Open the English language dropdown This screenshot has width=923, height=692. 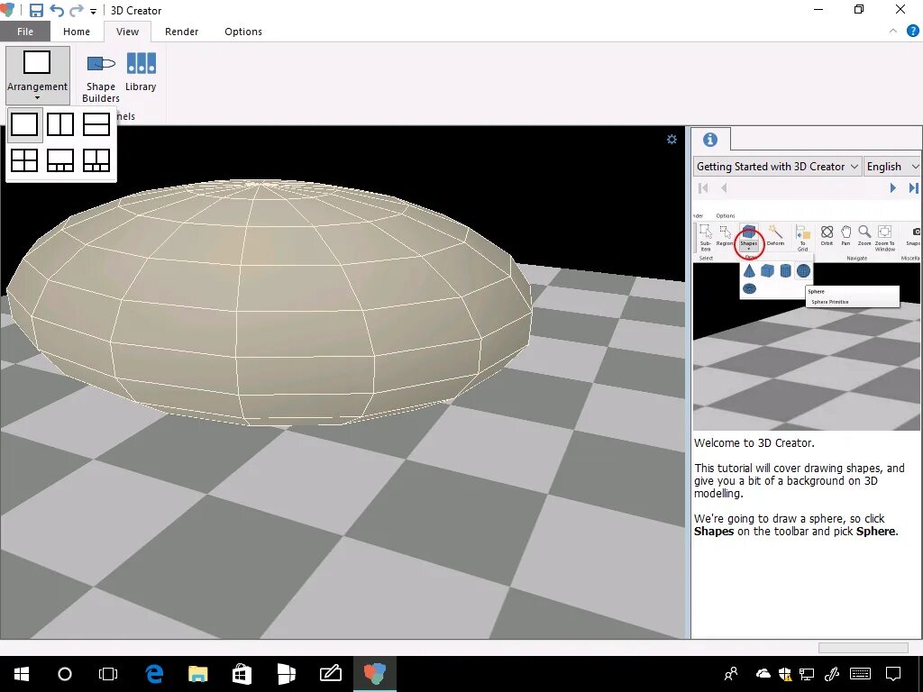coord(891,167)
